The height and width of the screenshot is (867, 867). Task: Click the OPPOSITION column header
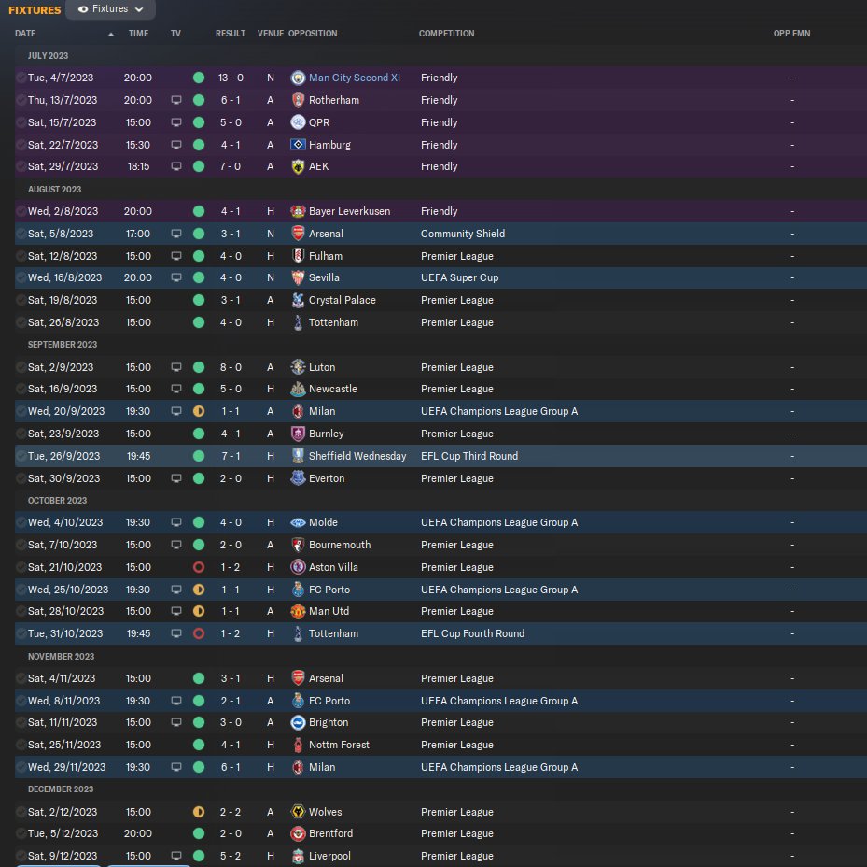tap(313, 34)
